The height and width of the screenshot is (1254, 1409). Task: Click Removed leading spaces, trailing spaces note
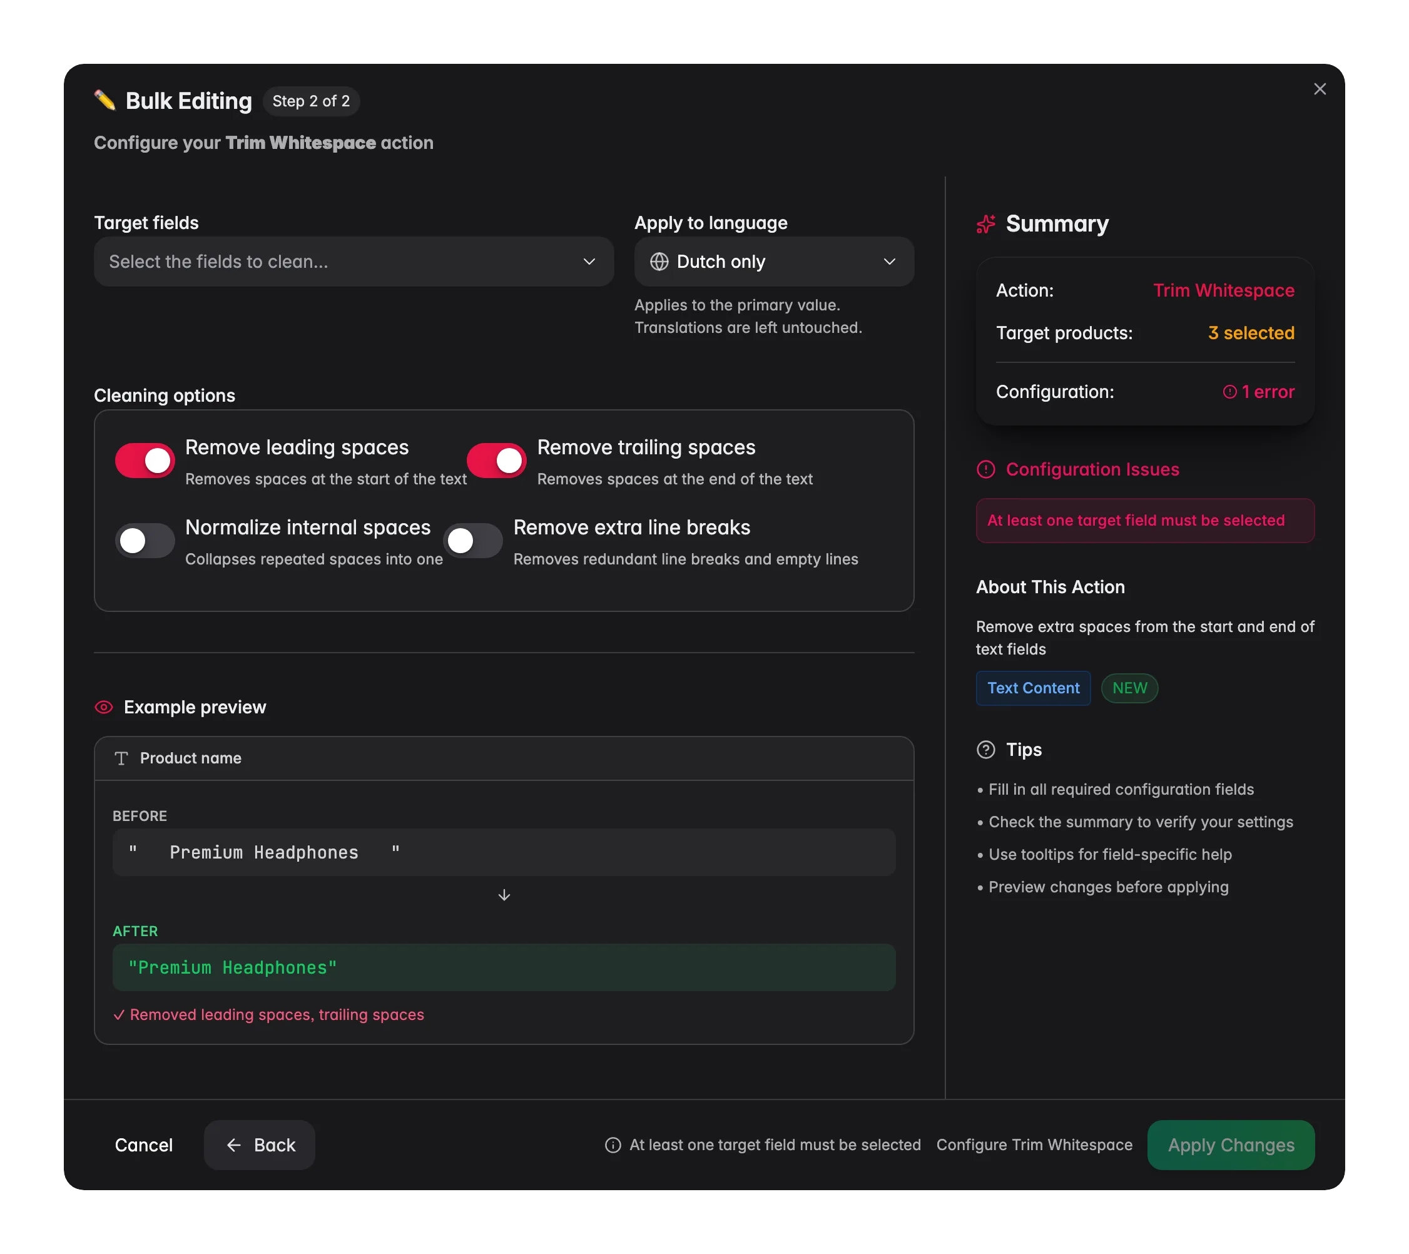tap(277, 1015)
